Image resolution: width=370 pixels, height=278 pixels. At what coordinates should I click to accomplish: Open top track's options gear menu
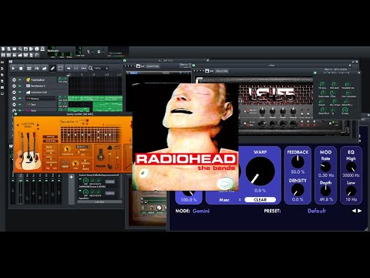pyautogui.click(x=14, y=80)
